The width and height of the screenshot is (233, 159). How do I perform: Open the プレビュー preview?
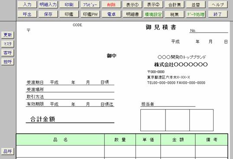click(90, 5)
